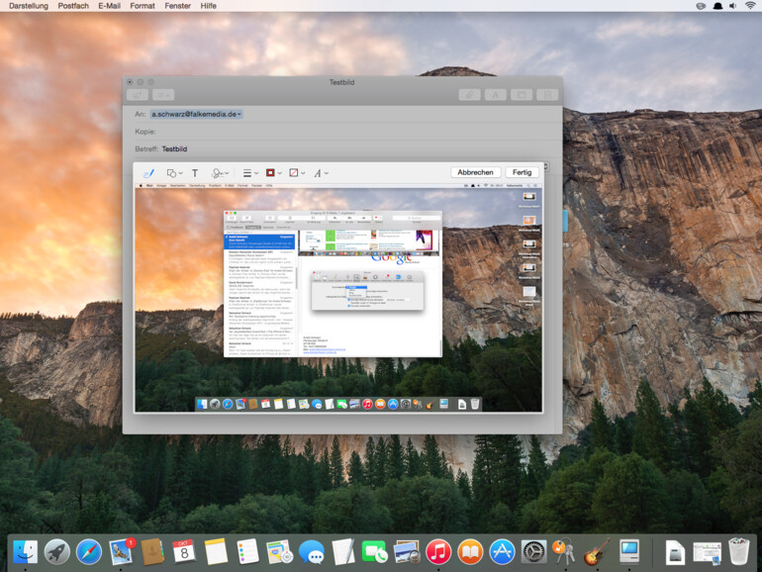This screenshot has height=572, width=762.
Task: Click the Calendar icon in Dock
Action: point(183,551)
